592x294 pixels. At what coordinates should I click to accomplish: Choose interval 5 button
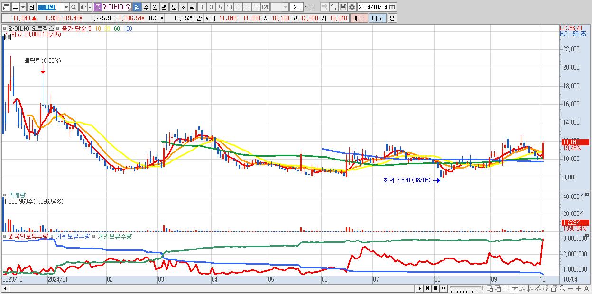220,7
